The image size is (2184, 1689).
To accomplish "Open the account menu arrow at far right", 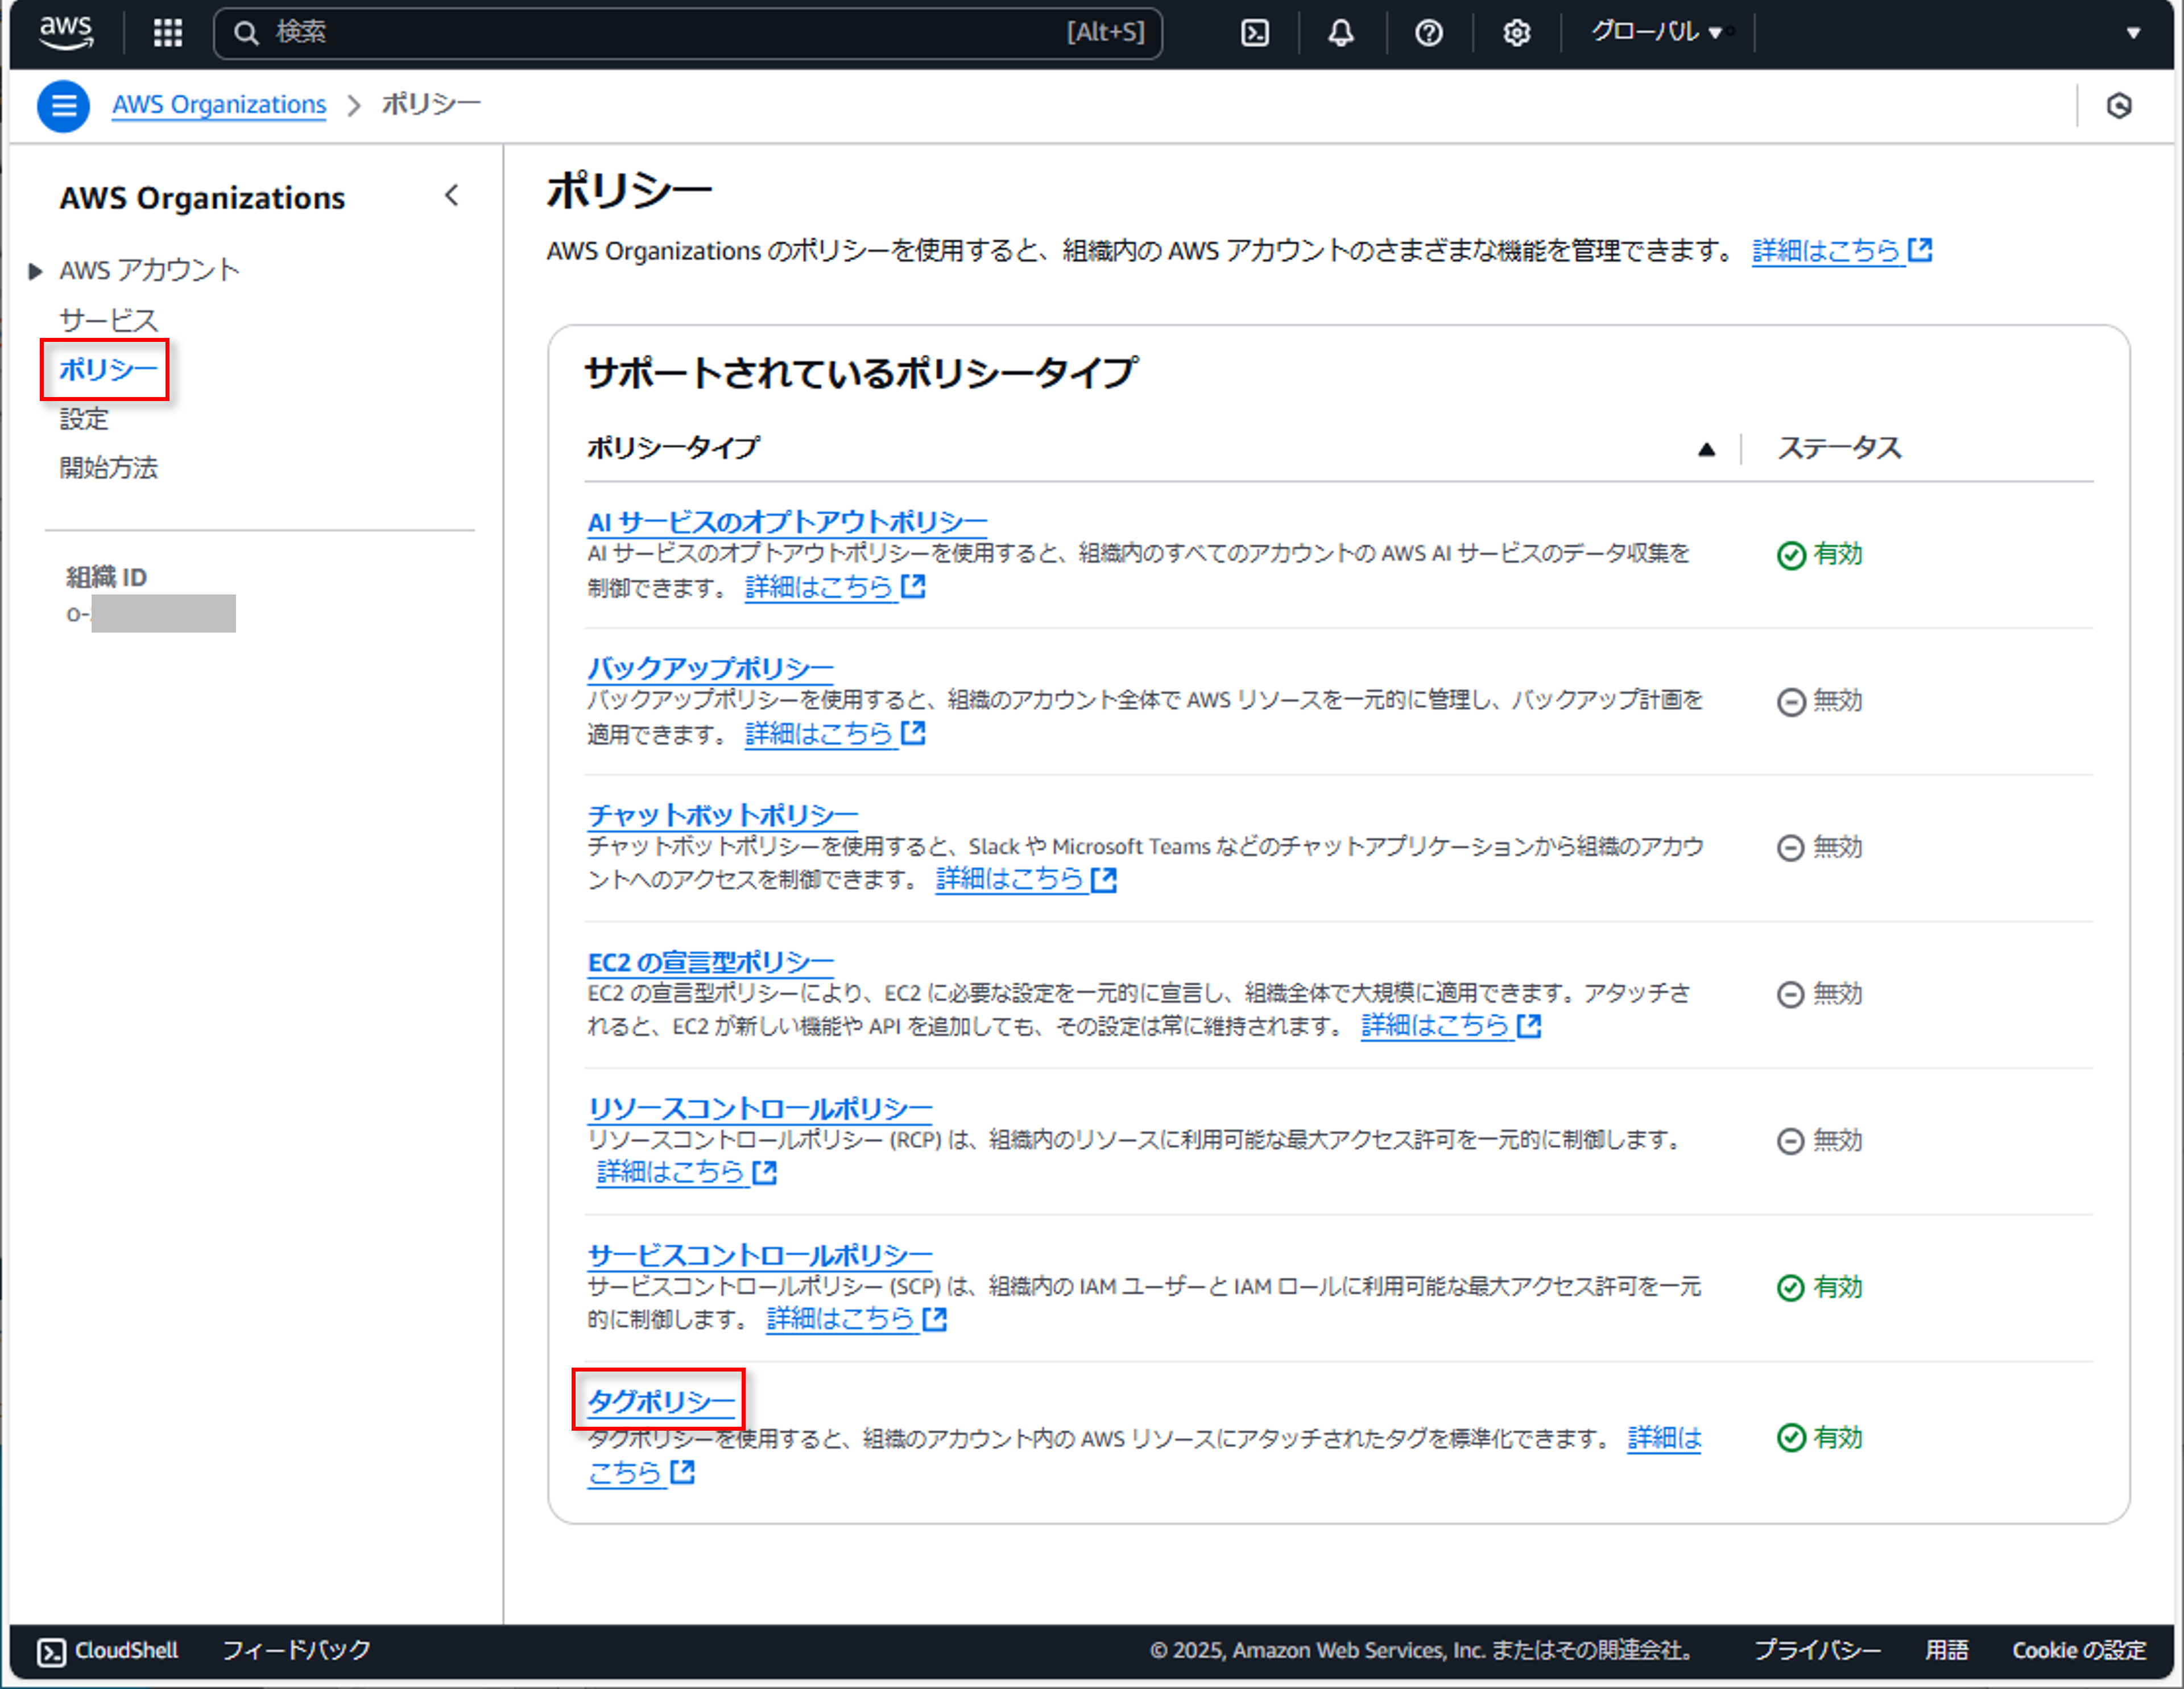I will point(2133,32).
